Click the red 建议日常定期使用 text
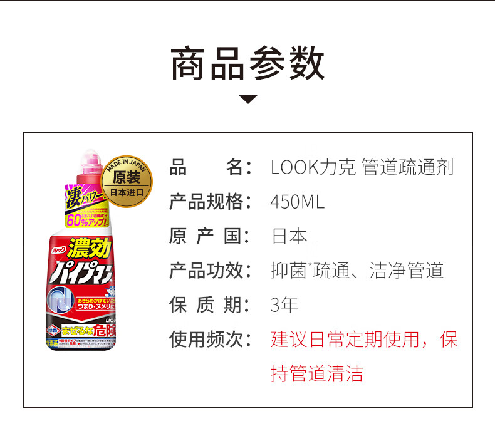The height and width of the screenshot is (436, 495). click(345, 340)
